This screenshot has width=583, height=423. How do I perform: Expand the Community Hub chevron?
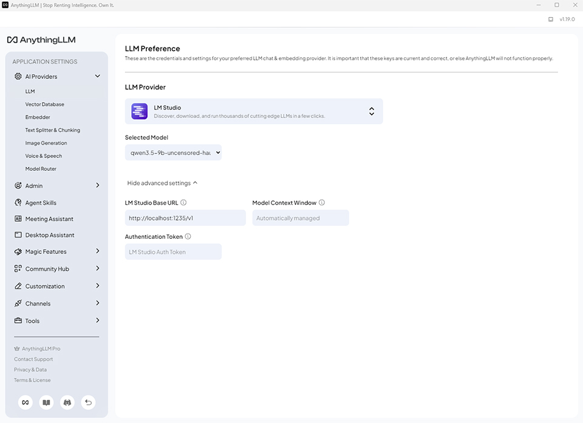(97, 268)
